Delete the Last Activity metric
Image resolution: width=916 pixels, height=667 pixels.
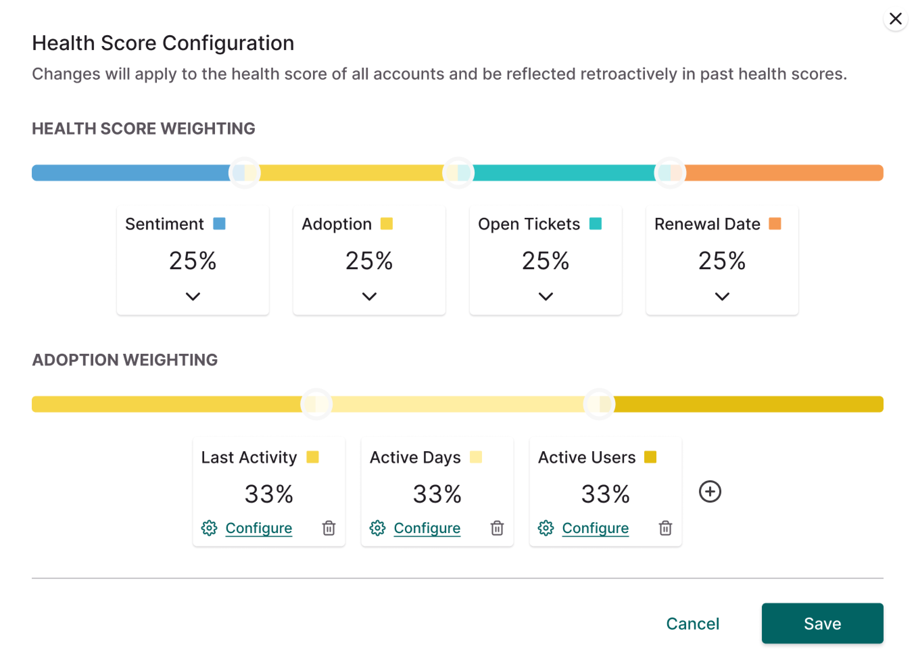329,528
